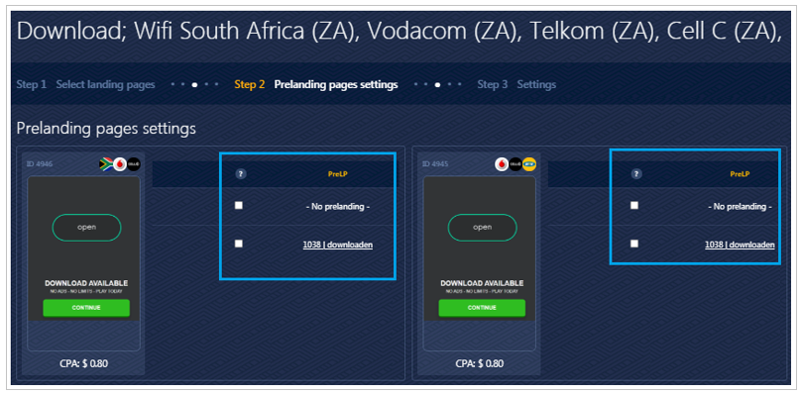The height and width of the screenshot is (395, 803).
Task: Go to Step 1 Select landing pages
Action: click(x=85, y=84)
